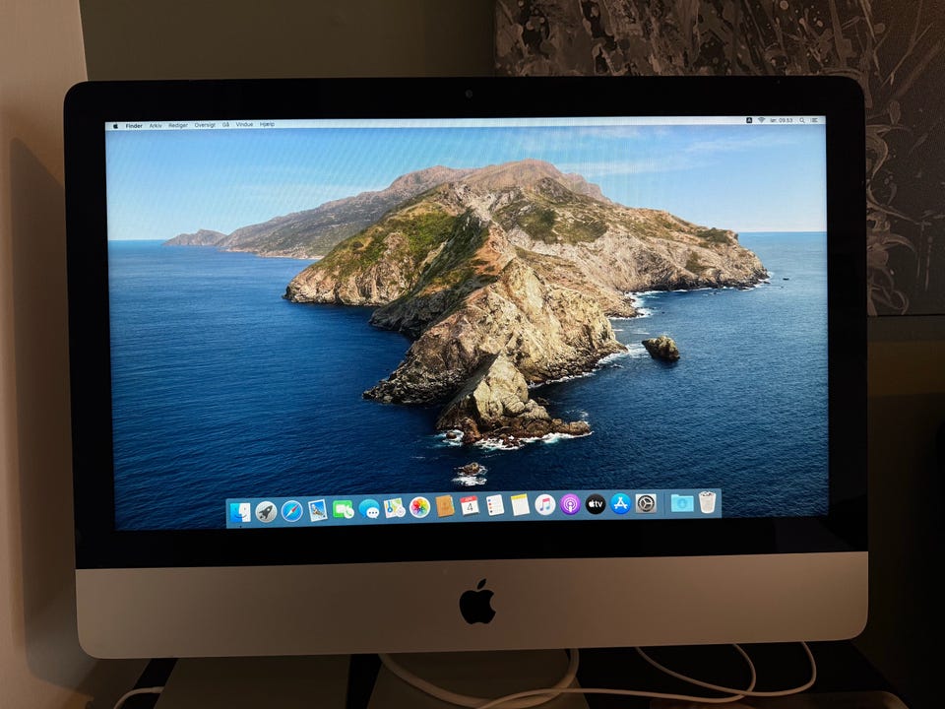Open Maps in the dock
This screenshot has width=945, height=709.
click(394, 508)
